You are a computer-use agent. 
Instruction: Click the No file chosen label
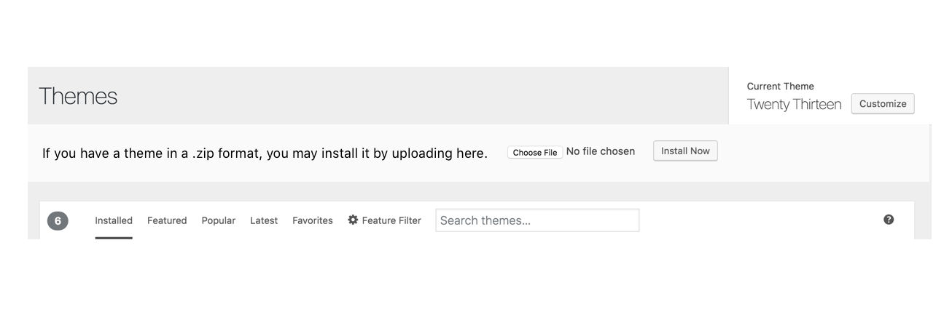601,151
